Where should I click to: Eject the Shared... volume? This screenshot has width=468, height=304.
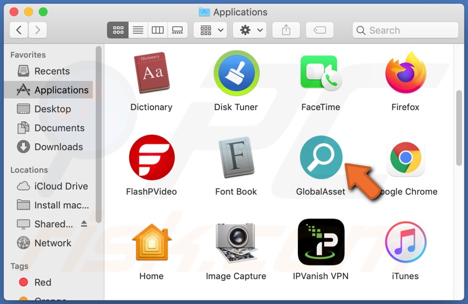84,224
